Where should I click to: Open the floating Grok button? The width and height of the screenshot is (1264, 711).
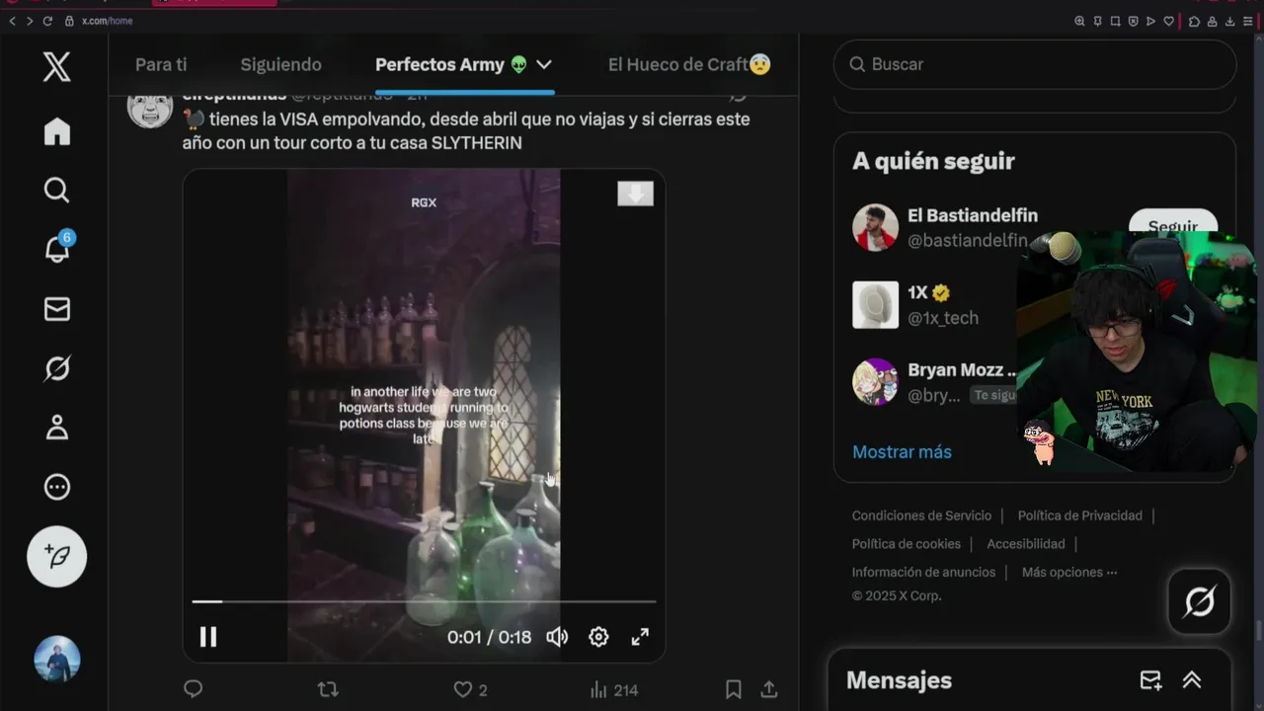click(1199, 600)
